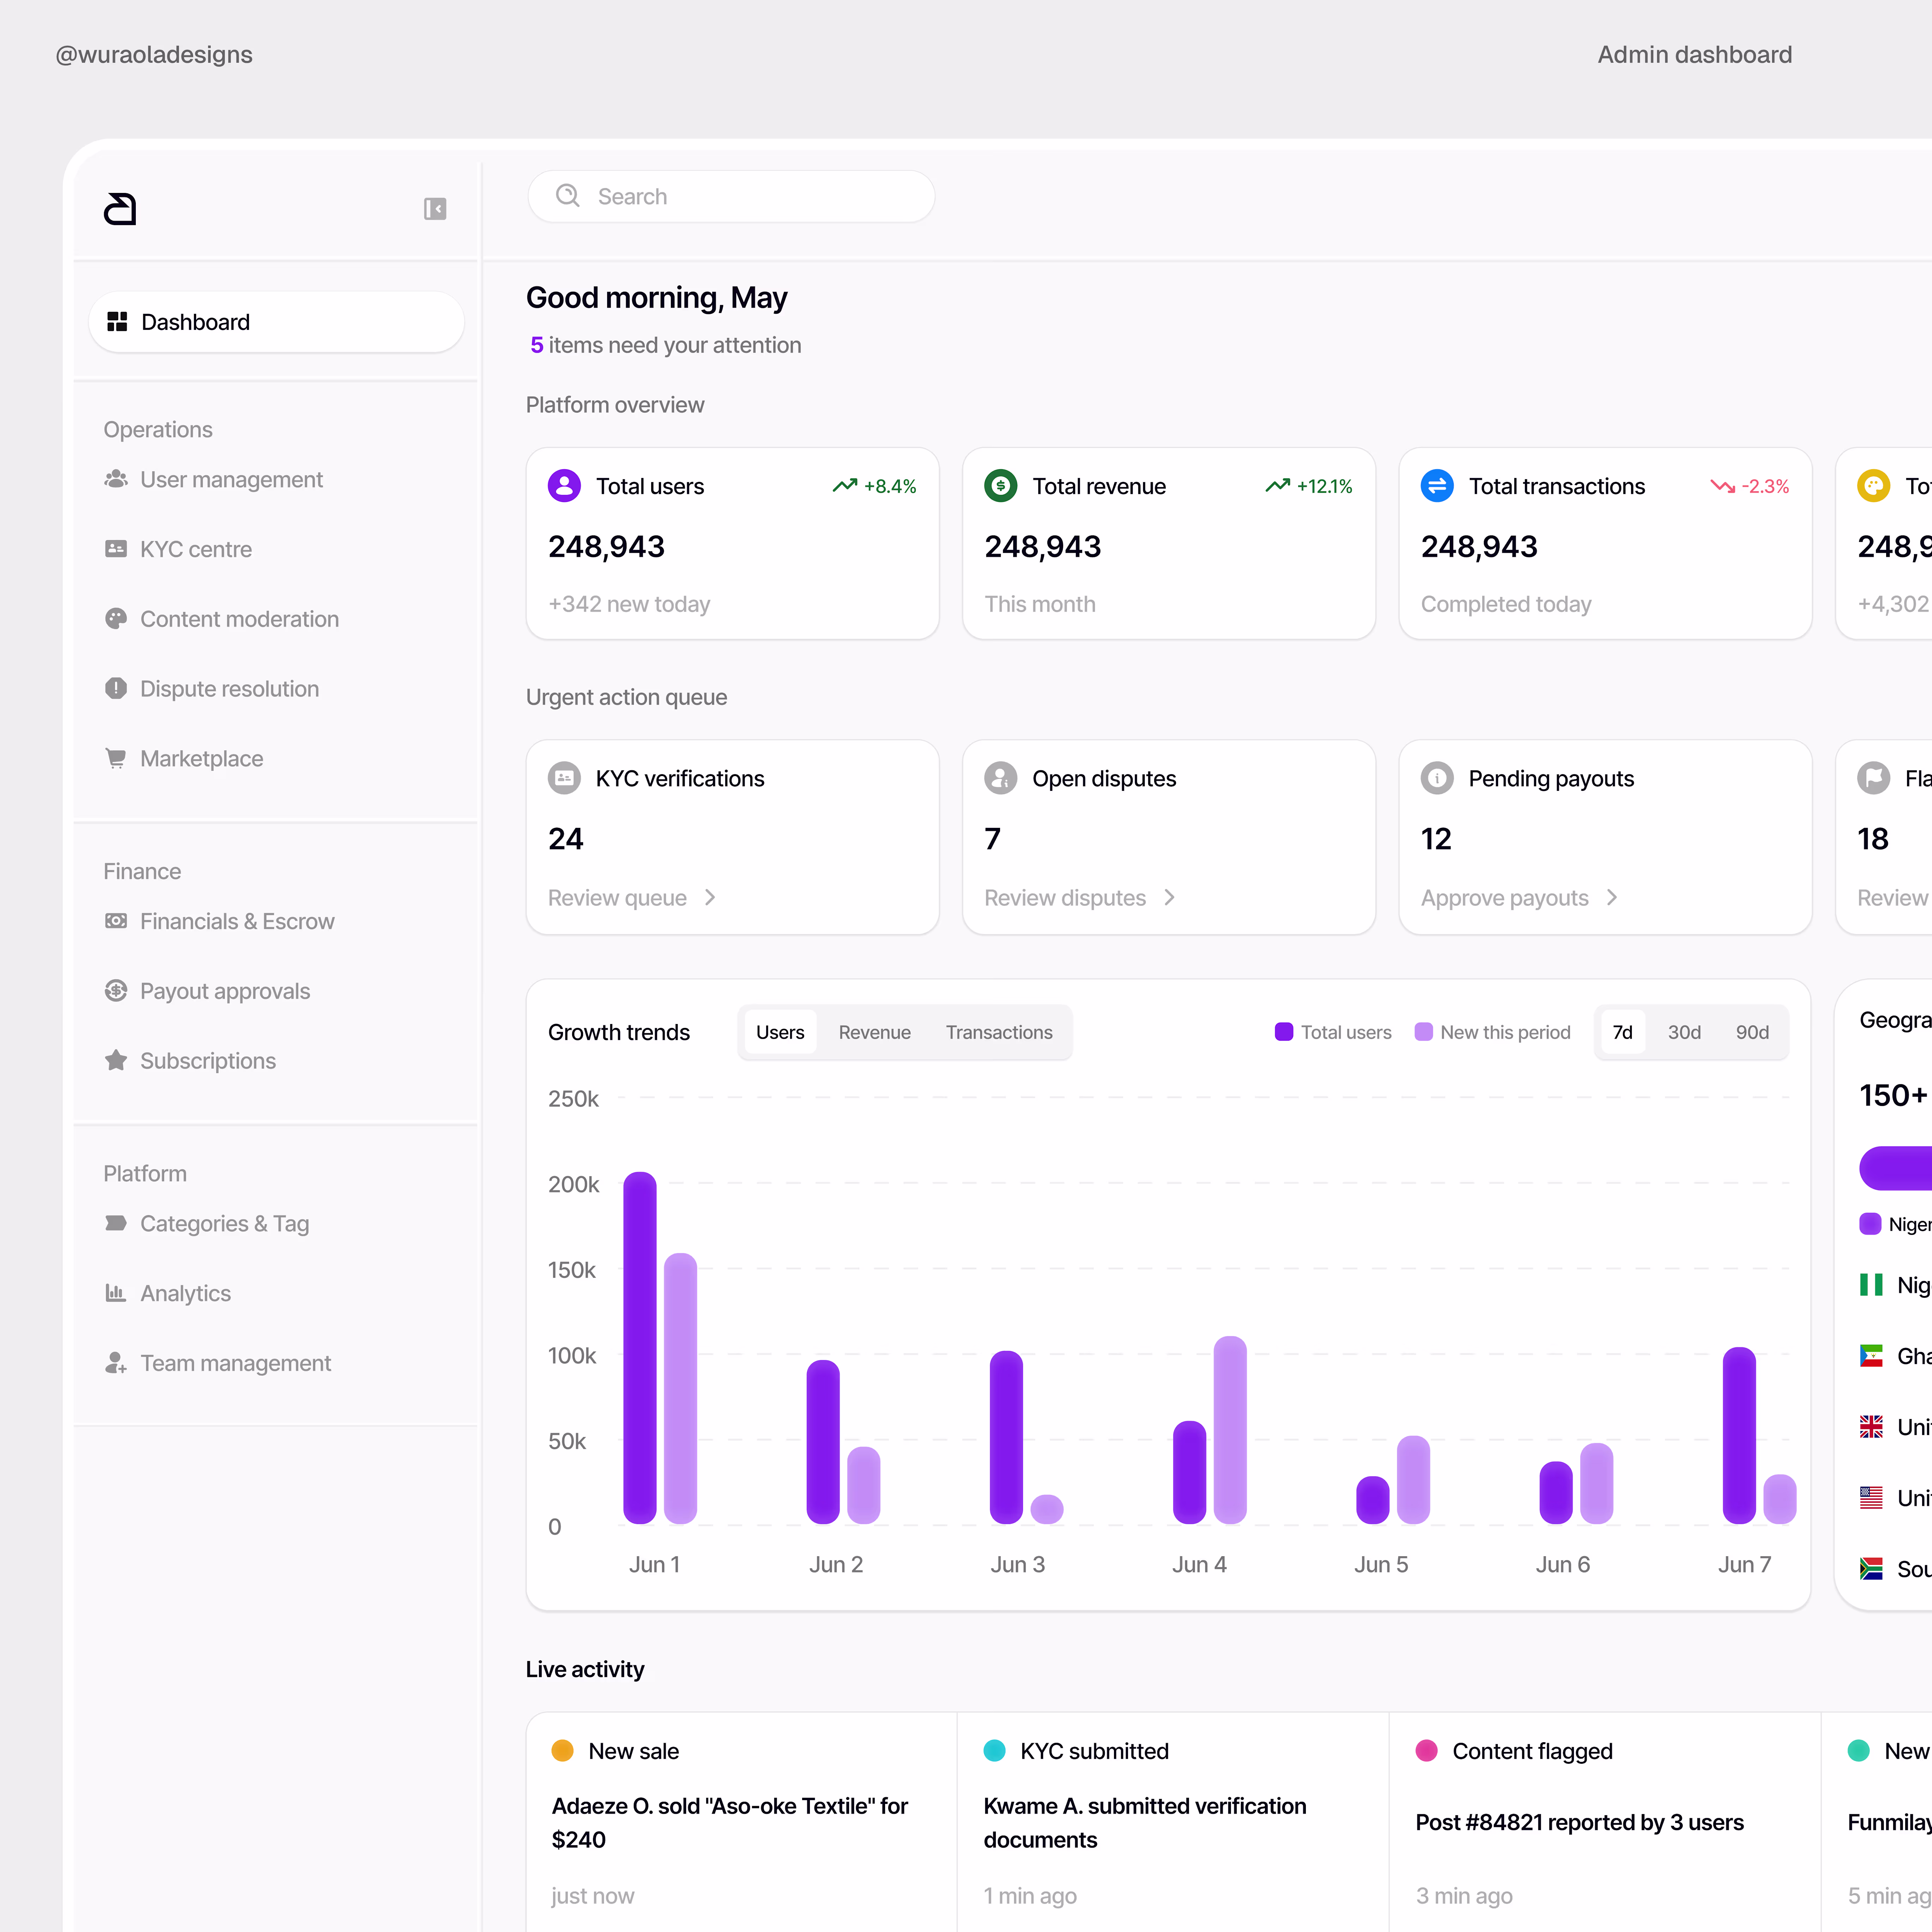The height and width of the screenshot is (1932, 1932).
Task: Click the Content moderation palette icon
Action: 116,619
